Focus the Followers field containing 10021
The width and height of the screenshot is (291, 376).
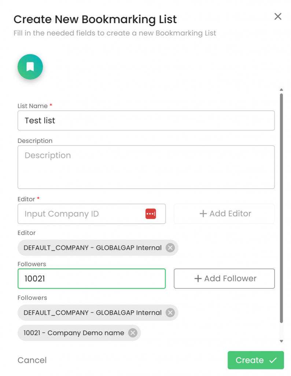point(92,279)
